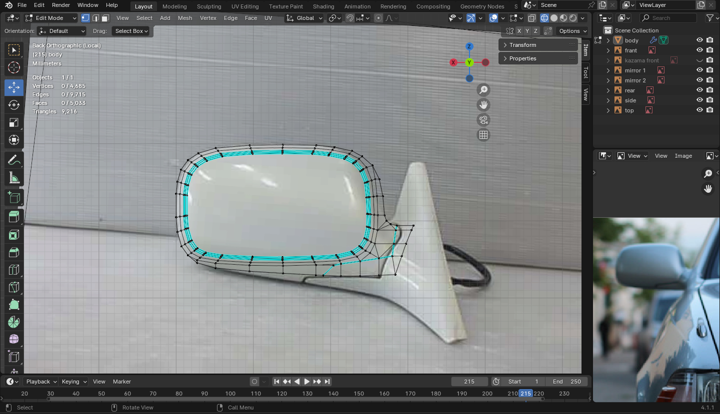
Task: Choose the Measure tool
Action: coord(14,178)
